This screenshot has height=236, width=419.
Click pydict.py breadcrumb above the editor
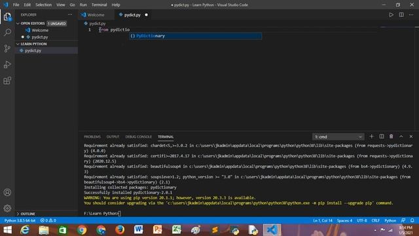(x=98, y=24)
